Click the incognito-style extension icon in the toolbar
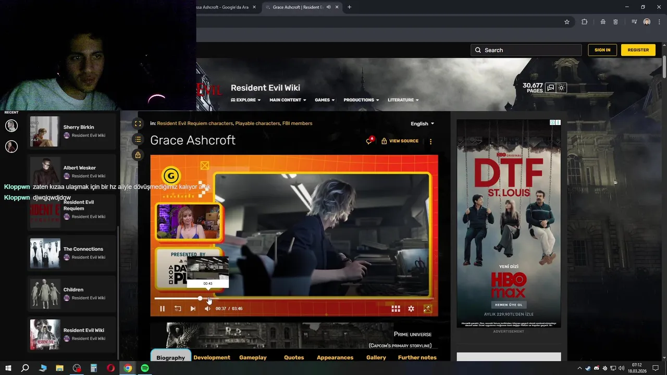The image size is (667, 375). click(602, 22)
